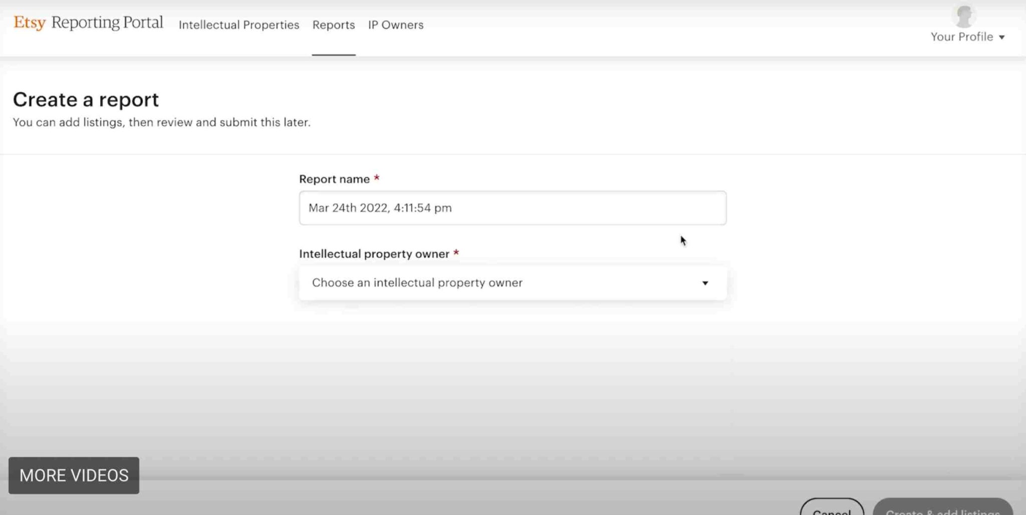
Task: Open the Intellectual Properties nav item
Action: click(x=238, y=25)
